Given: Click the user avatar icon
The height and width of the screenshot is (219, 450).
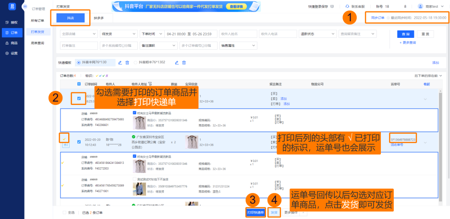Looking at the screenshot, I should [420, 6].
